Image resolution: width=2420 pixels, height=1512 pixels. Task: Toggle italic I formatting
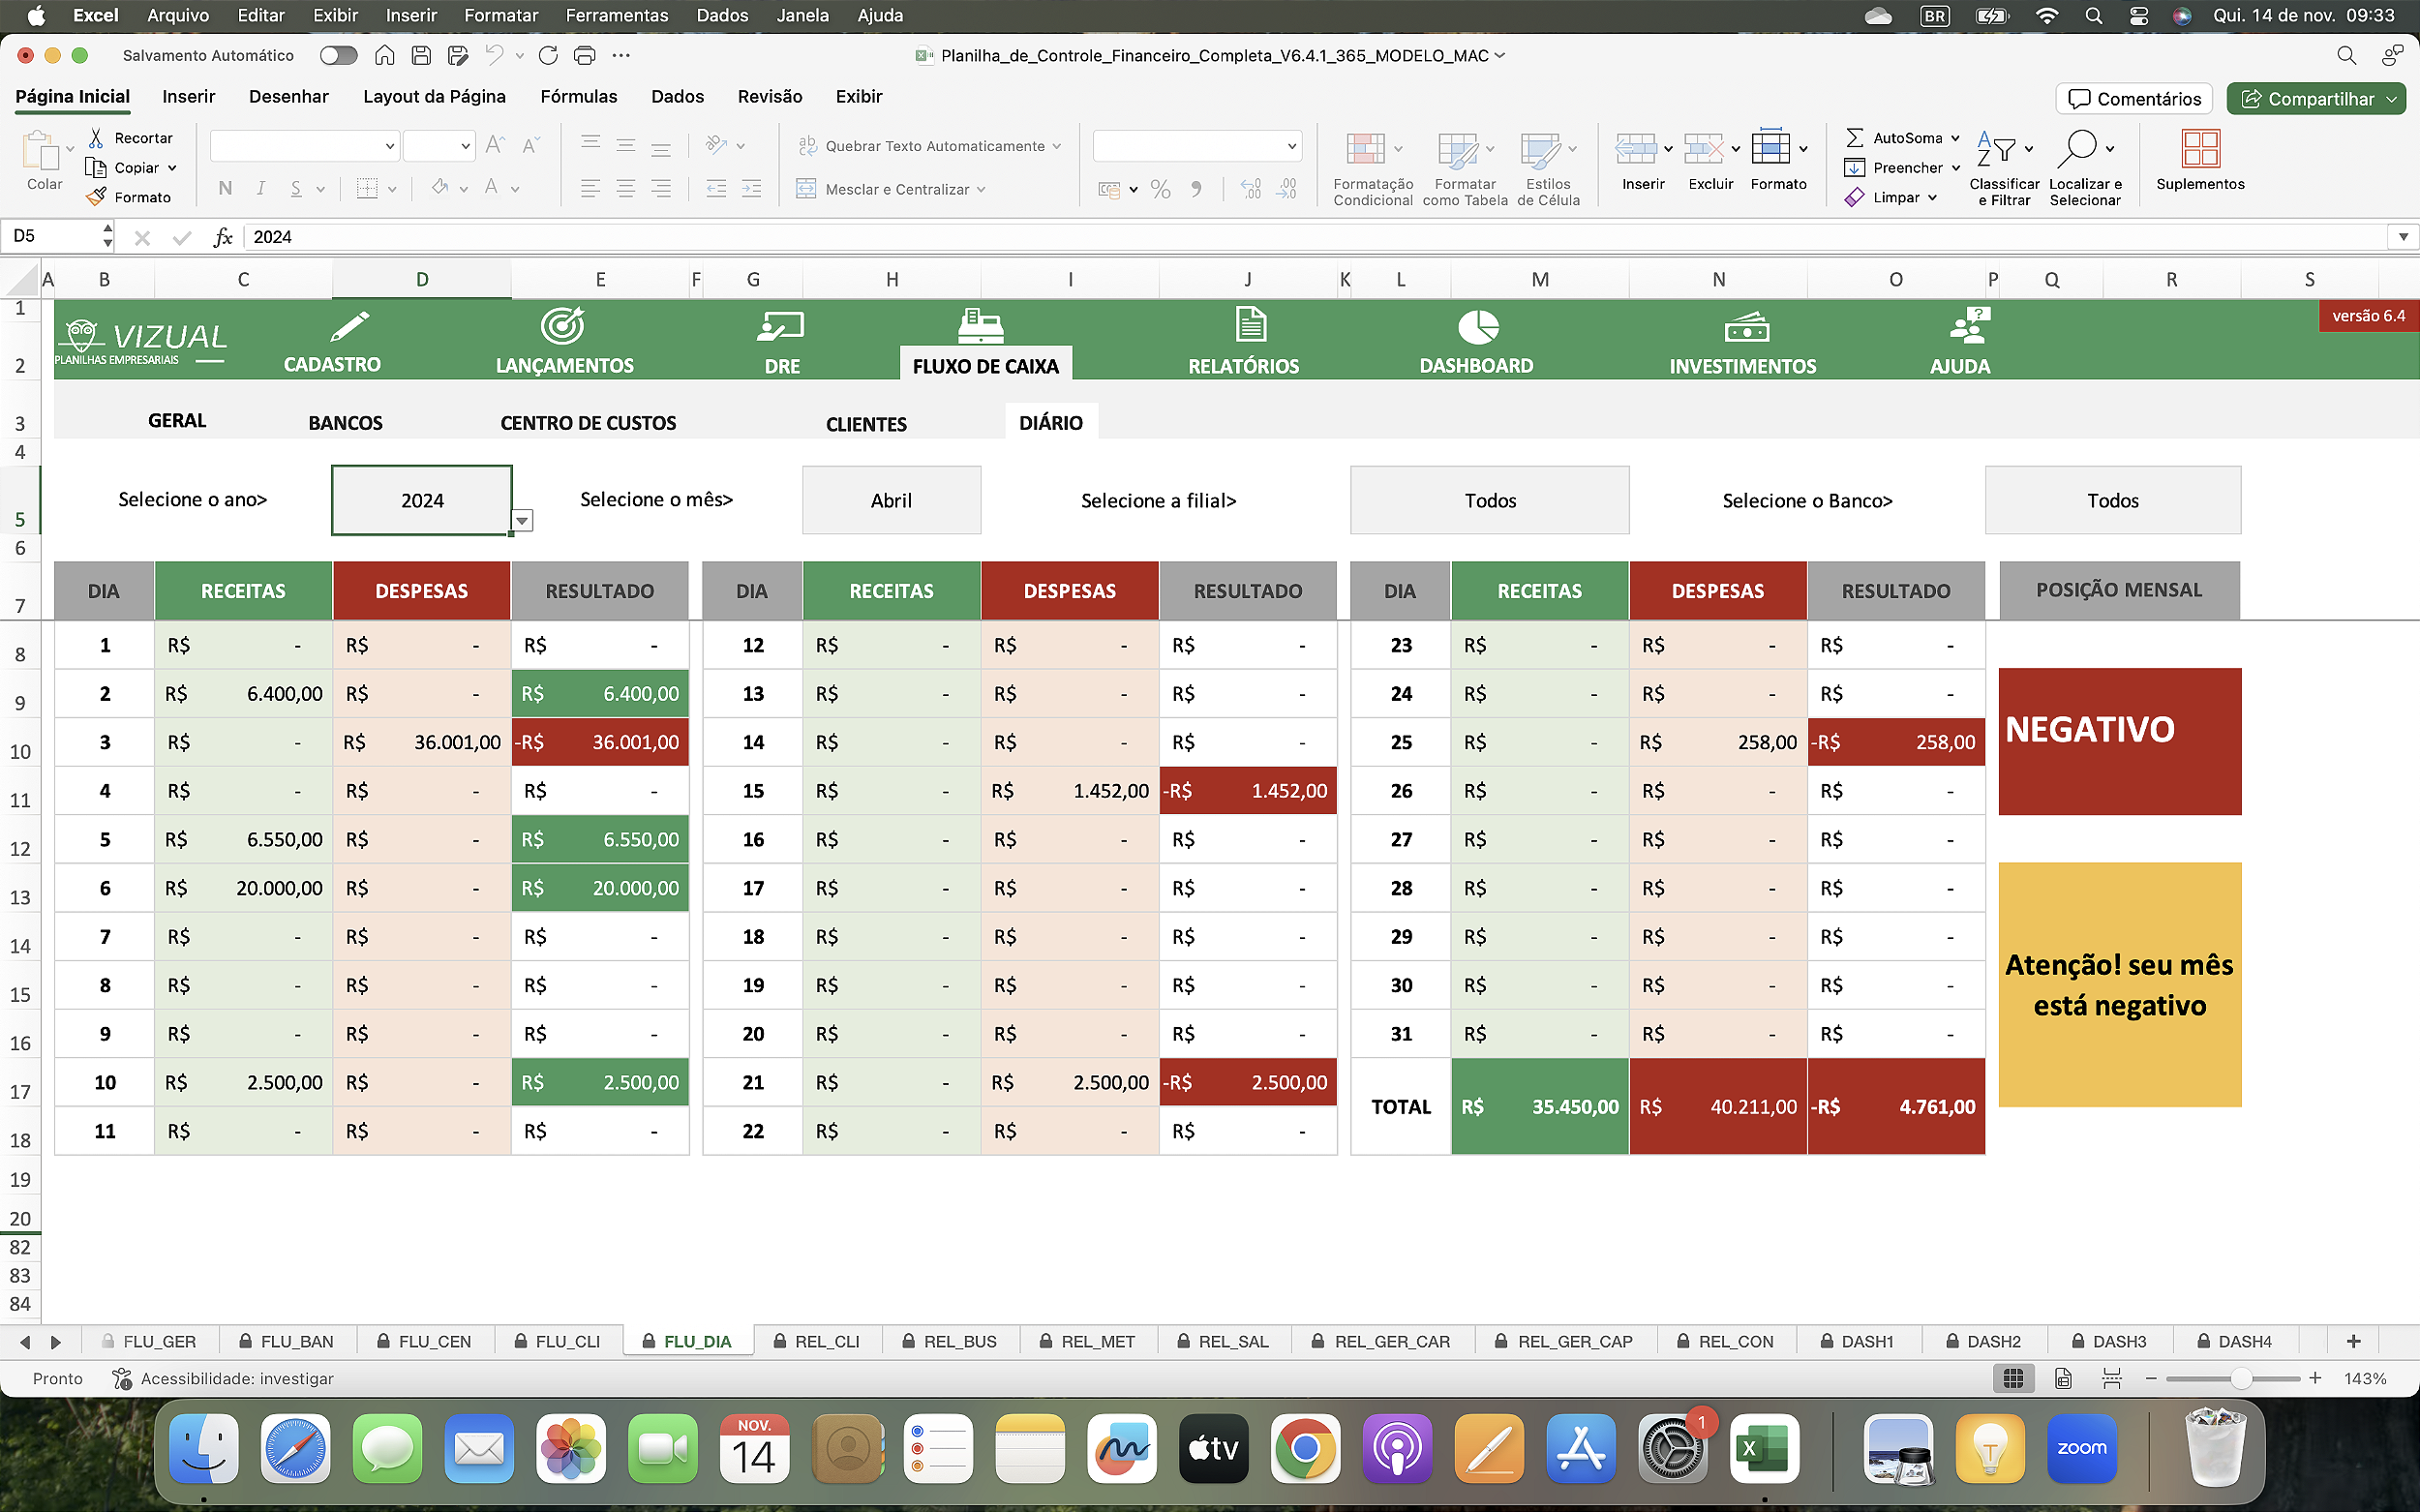tap(261, 188)
